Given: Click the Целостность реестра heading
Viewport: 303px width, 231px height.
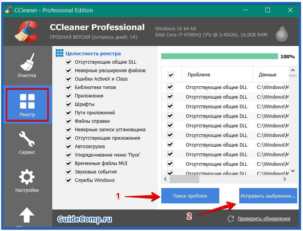Looking at the screenshot, I should click(x=93, y=53).
